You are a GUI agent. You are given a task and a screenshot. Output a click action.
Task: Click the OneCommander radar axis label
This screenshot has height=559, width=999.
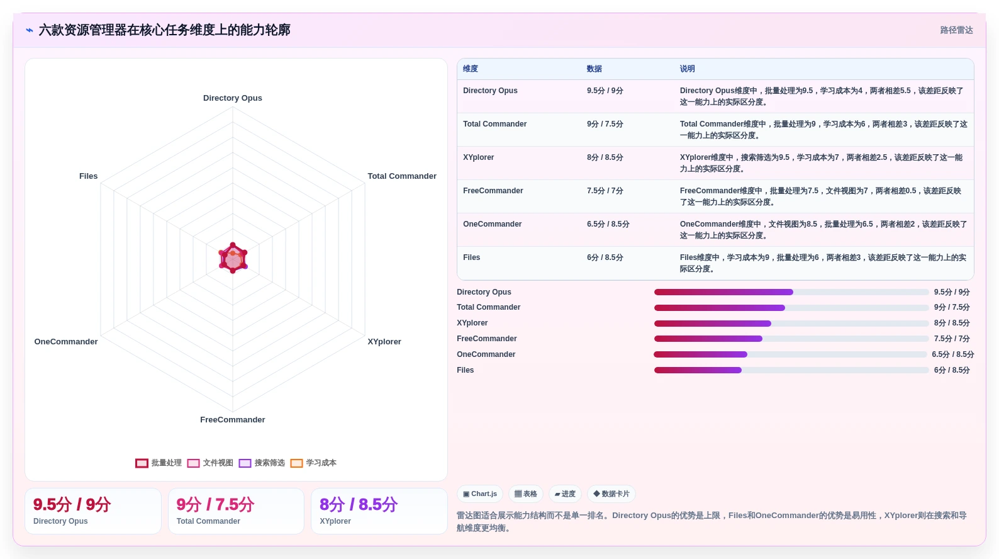coord(66,342)
